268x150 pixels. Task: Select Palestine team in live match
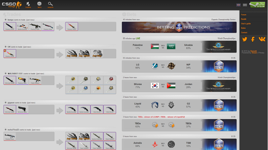(x=138, y=47)
